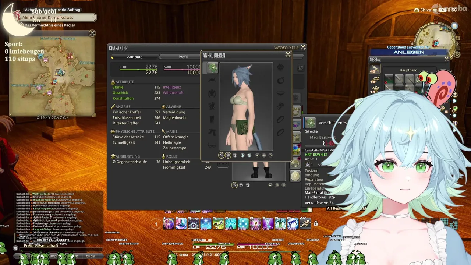Image resolution: width=471 pixels, height=265 pixels.
Task: Click the feet slot in Anprobieren
Action: coord(212,132)
